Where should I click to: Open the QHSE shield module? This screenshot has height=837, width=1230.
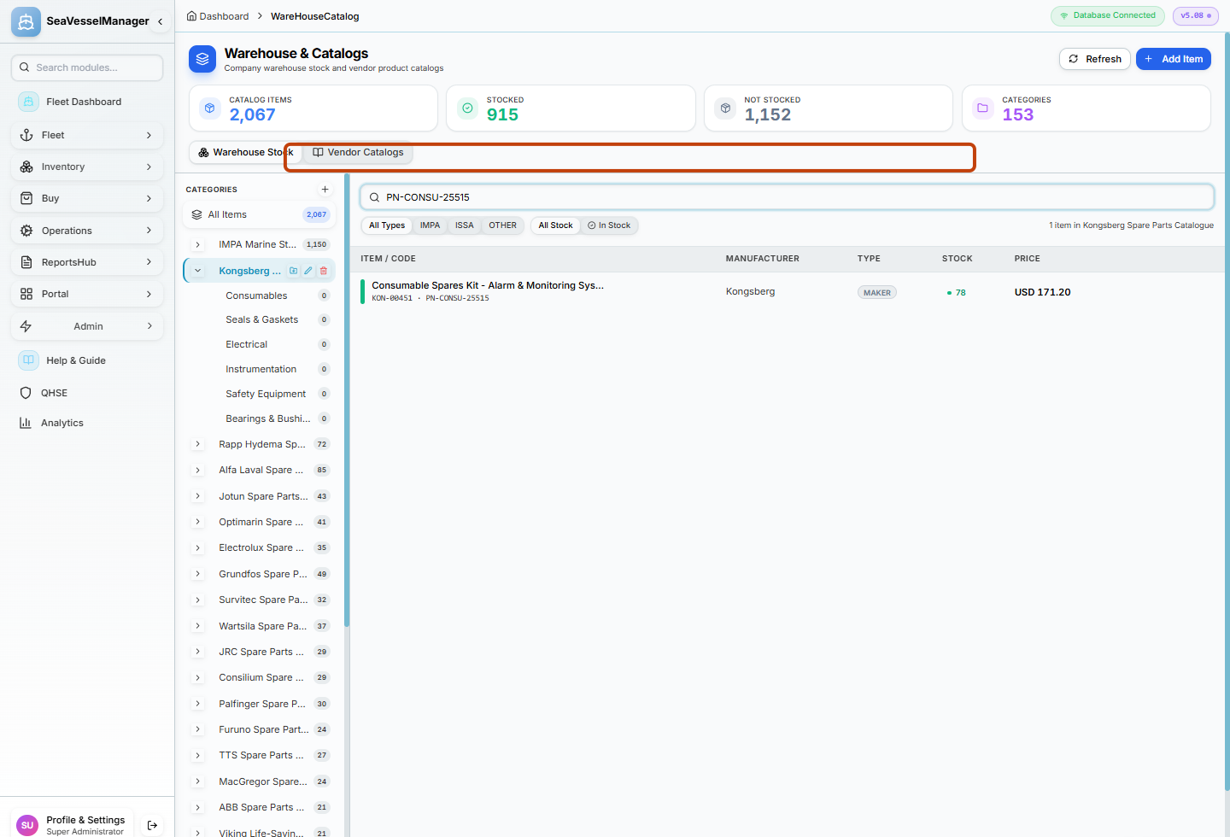[87, 393]
